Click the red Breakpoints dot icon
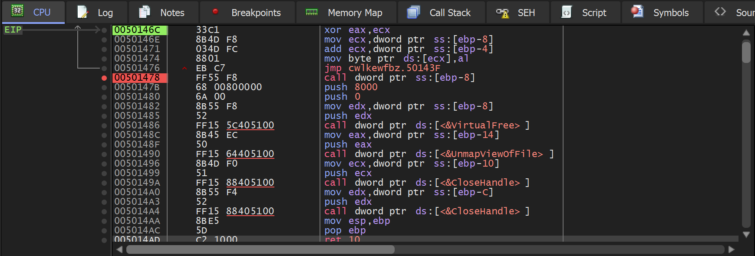The image size is (755, 256). point(215,12)
